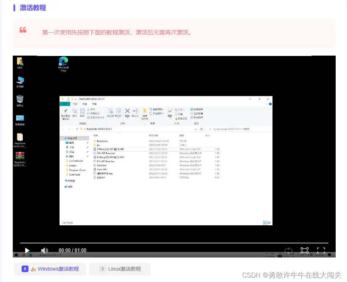Click the video progress bar
This screenshot has height=282, width=347.
click(x=174, y=243)
